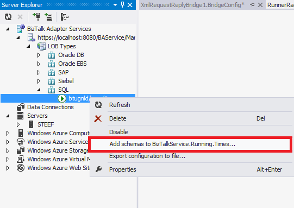Click the Connect to Database plug icon
The height and width of the screenshot is (208, 294).
point(36,17)
